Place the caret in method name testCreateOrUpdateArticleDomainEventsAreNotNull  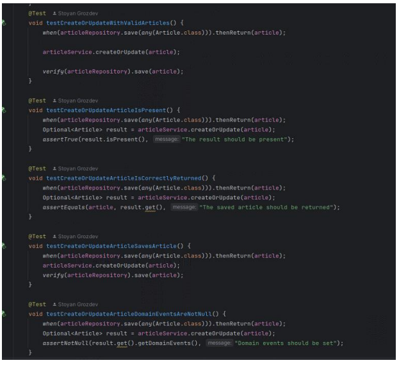tap(129, 314)
